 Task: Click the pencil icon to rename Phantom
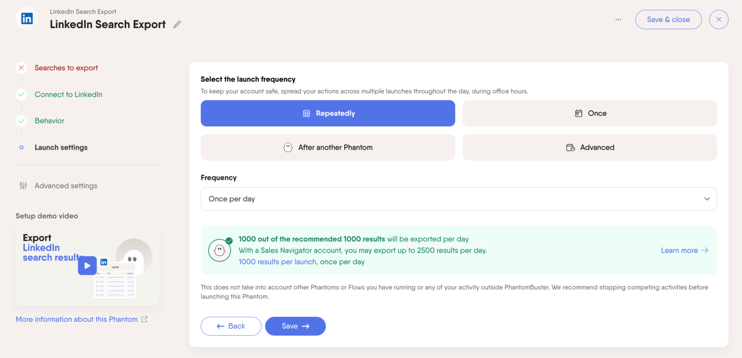(177, 25)
